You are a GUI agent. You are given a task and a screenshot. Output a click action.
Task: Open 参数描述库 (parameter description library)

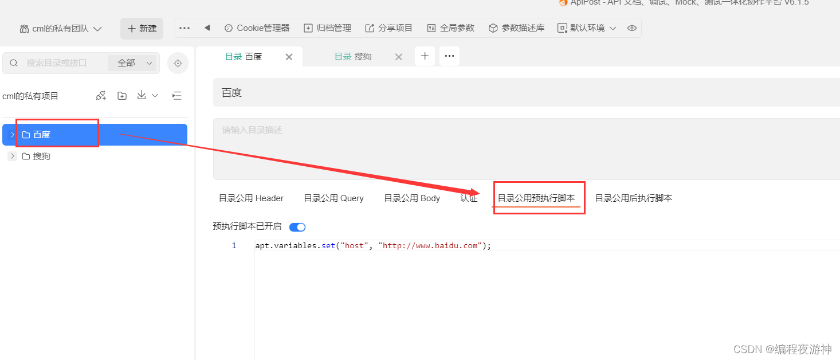pyautogui.click(x=516, y=28)
